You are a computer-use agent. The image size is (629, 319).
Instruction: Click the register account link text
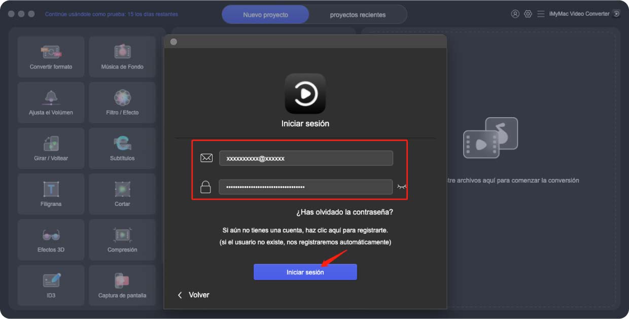[x=305, y=230]
